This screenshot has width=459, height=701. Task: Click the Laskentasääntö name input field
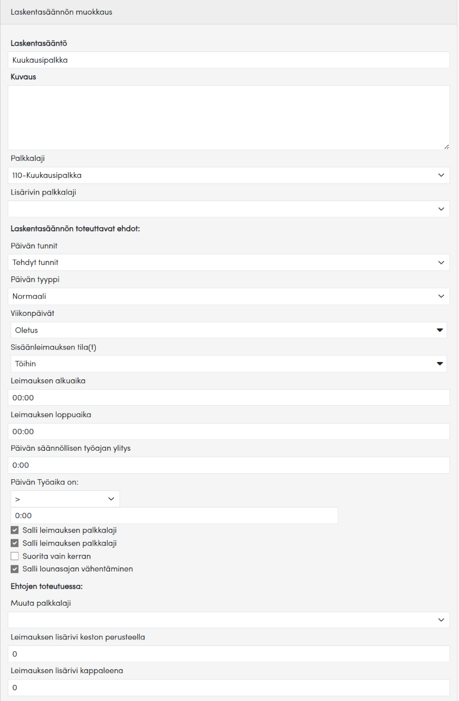tap(229, 60)
